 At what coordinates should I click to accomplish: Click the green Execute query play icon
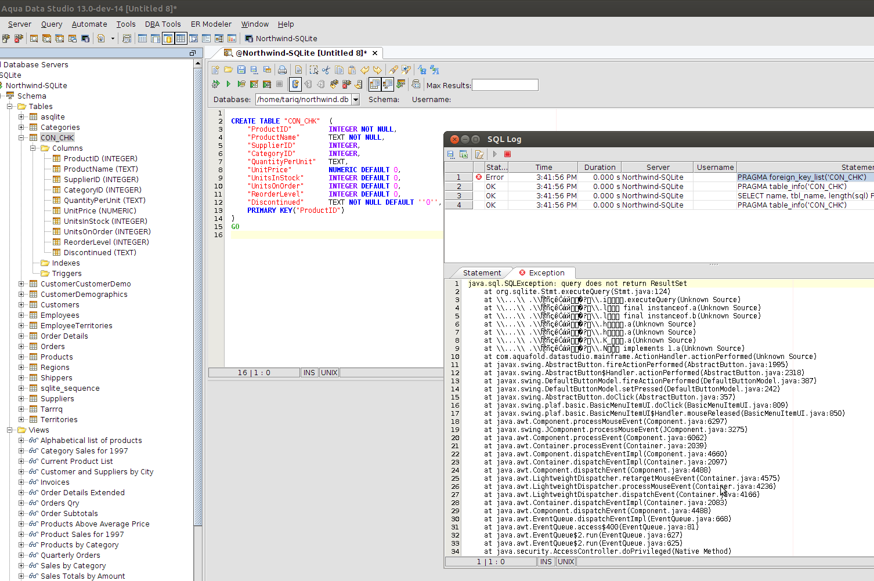click(x=229, y=85)
